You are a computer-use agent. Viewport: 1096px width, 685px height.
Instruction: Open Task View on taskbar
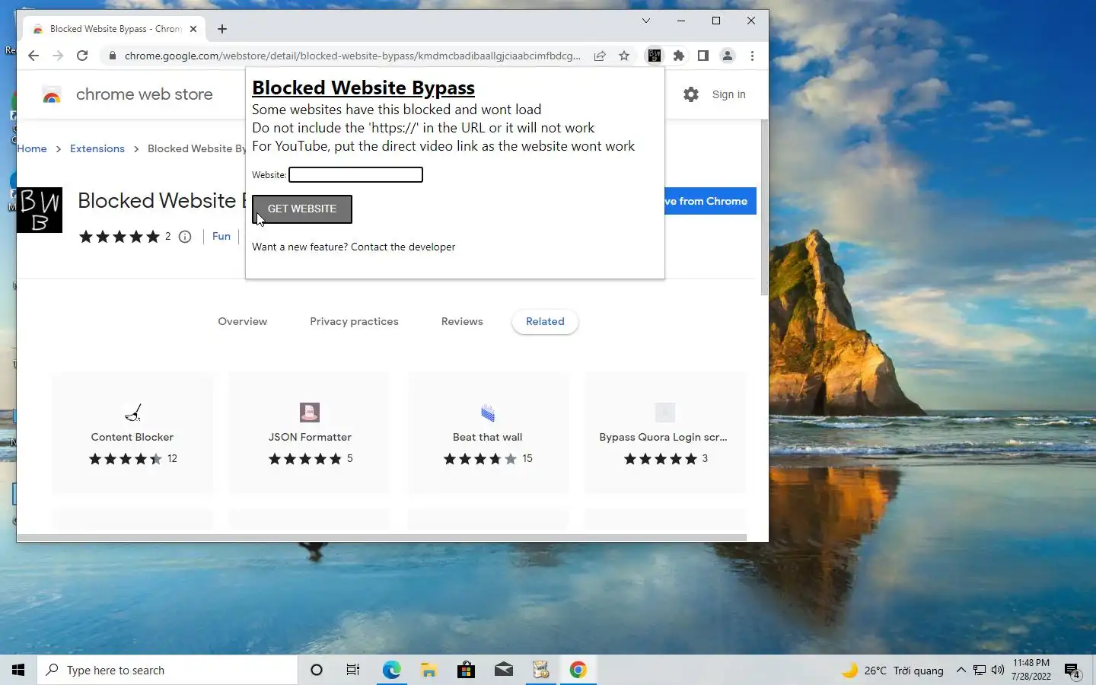point(353,670)
